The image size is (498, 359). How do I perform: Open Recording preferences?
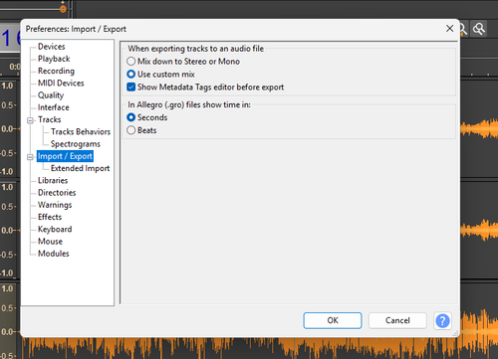click(x=56, y=71)
